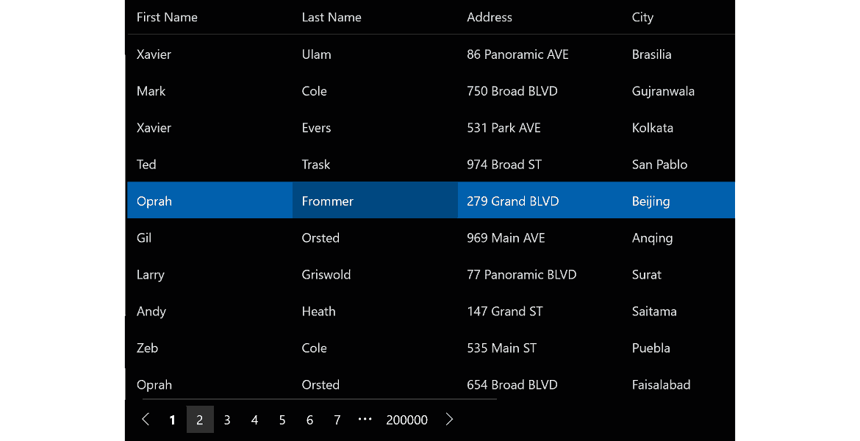The image size is (860, 441).
Task: Select the row for Ted Trask
Action: (368, 164)
